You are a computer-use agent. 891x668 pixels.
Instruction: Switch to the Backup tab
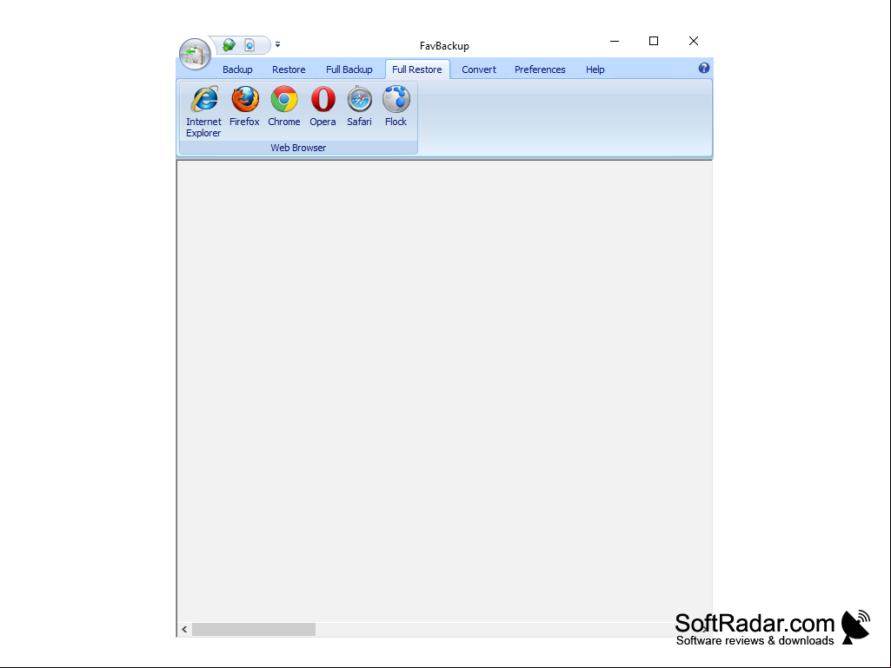237,69
